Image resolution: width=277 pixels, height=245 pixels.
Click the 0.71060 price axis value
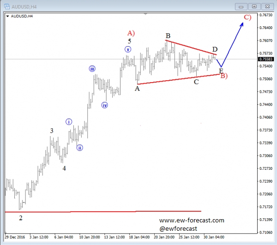pos(266,233)
